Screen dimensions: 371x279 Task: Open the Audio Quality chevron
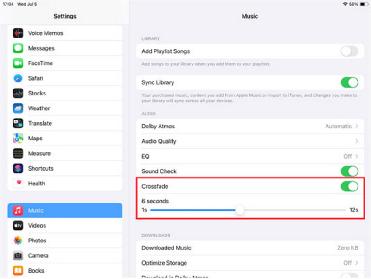tap(357, 141)
